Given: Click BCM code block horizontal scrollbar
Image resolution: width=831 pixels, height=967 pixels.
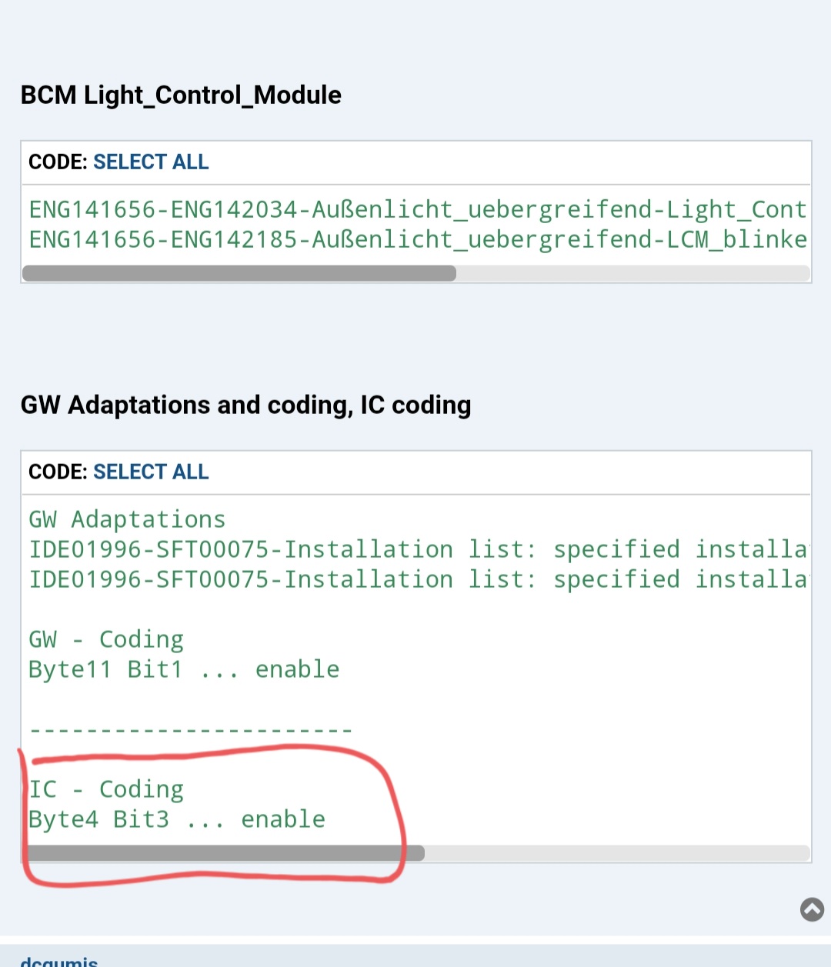Looking at the screenshot, I should [x=239, y=273].
